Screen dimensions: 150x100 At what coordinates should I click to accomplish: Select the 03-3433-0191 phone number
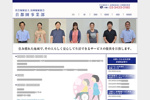(x=114, y=71)
